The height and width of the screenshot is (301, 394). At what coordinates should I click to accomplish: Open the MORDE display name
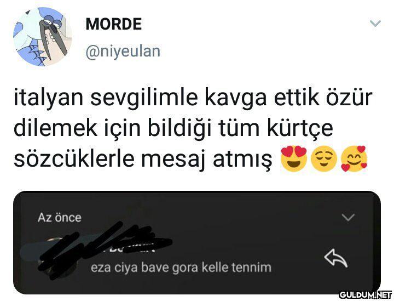click(x=114, y=24)
